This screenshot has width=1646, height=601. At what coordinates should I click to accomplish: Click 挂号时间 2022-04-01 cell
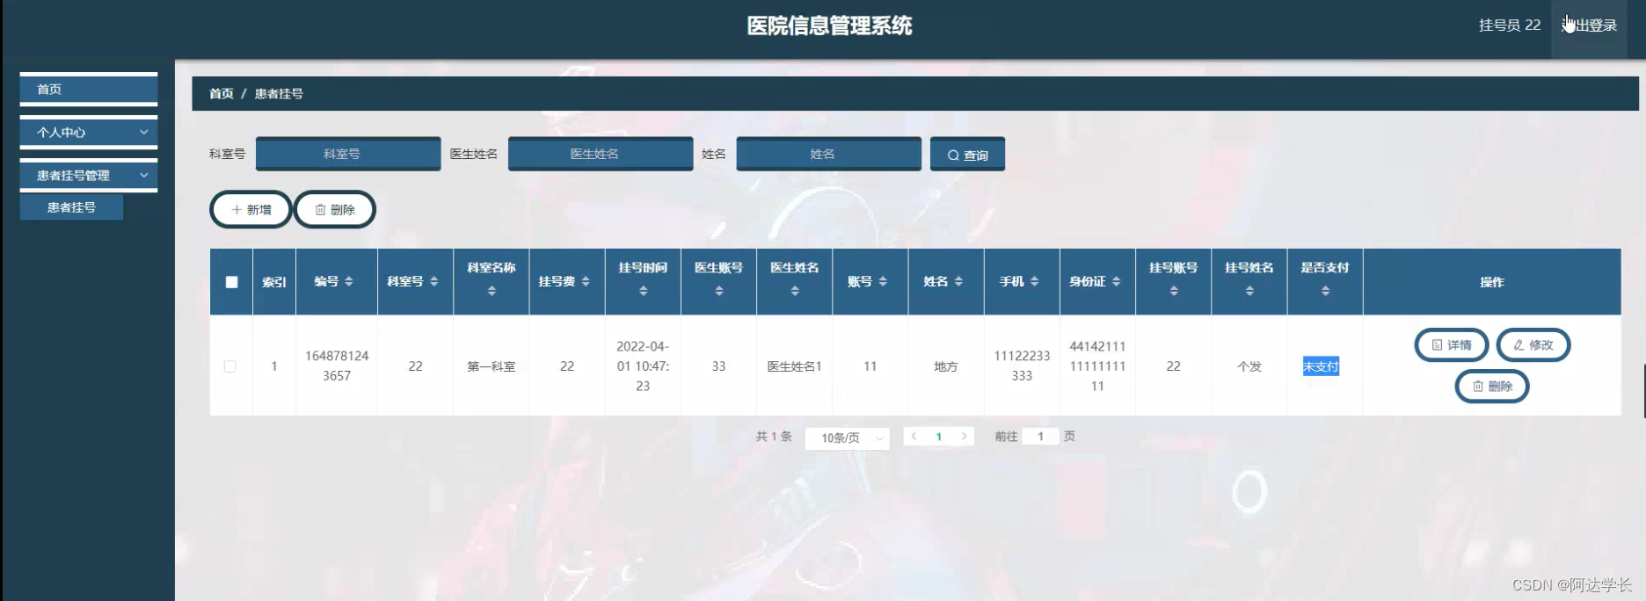[643, 366]
